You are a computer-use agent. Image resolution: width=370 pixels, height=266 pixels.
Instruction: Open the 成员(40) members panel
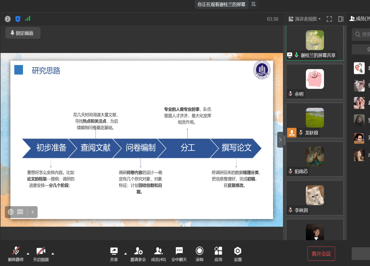pos(158,254)
